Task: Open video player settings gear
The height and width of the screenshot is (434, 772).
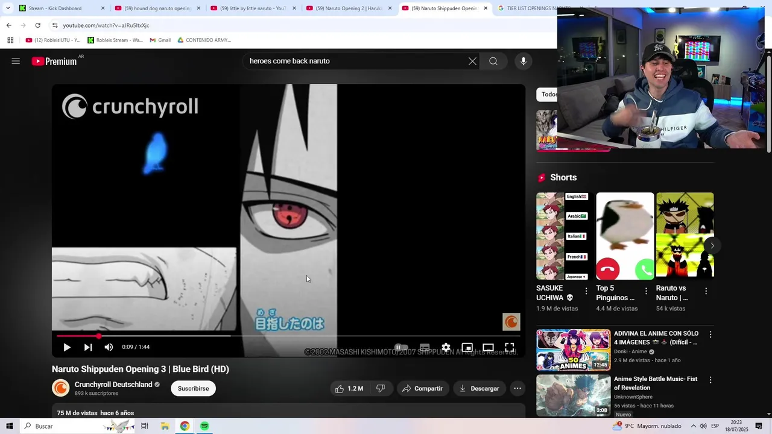Action: pos(446,348)
